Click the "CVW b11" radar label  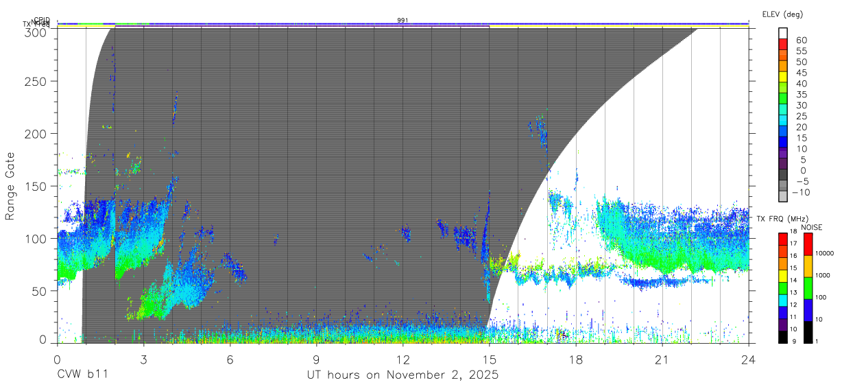82,375
